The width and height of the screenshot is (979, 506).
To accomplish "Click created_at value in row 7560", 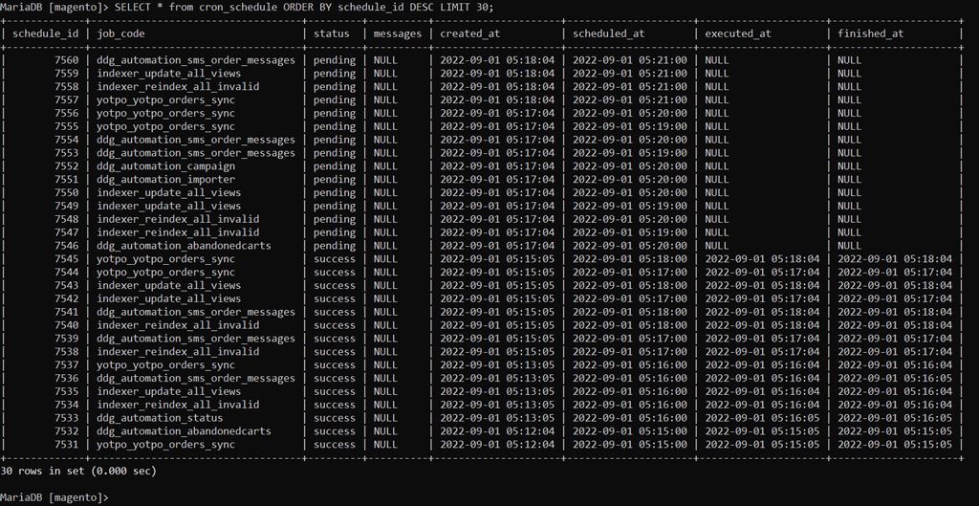I will (x=497, y=60).
